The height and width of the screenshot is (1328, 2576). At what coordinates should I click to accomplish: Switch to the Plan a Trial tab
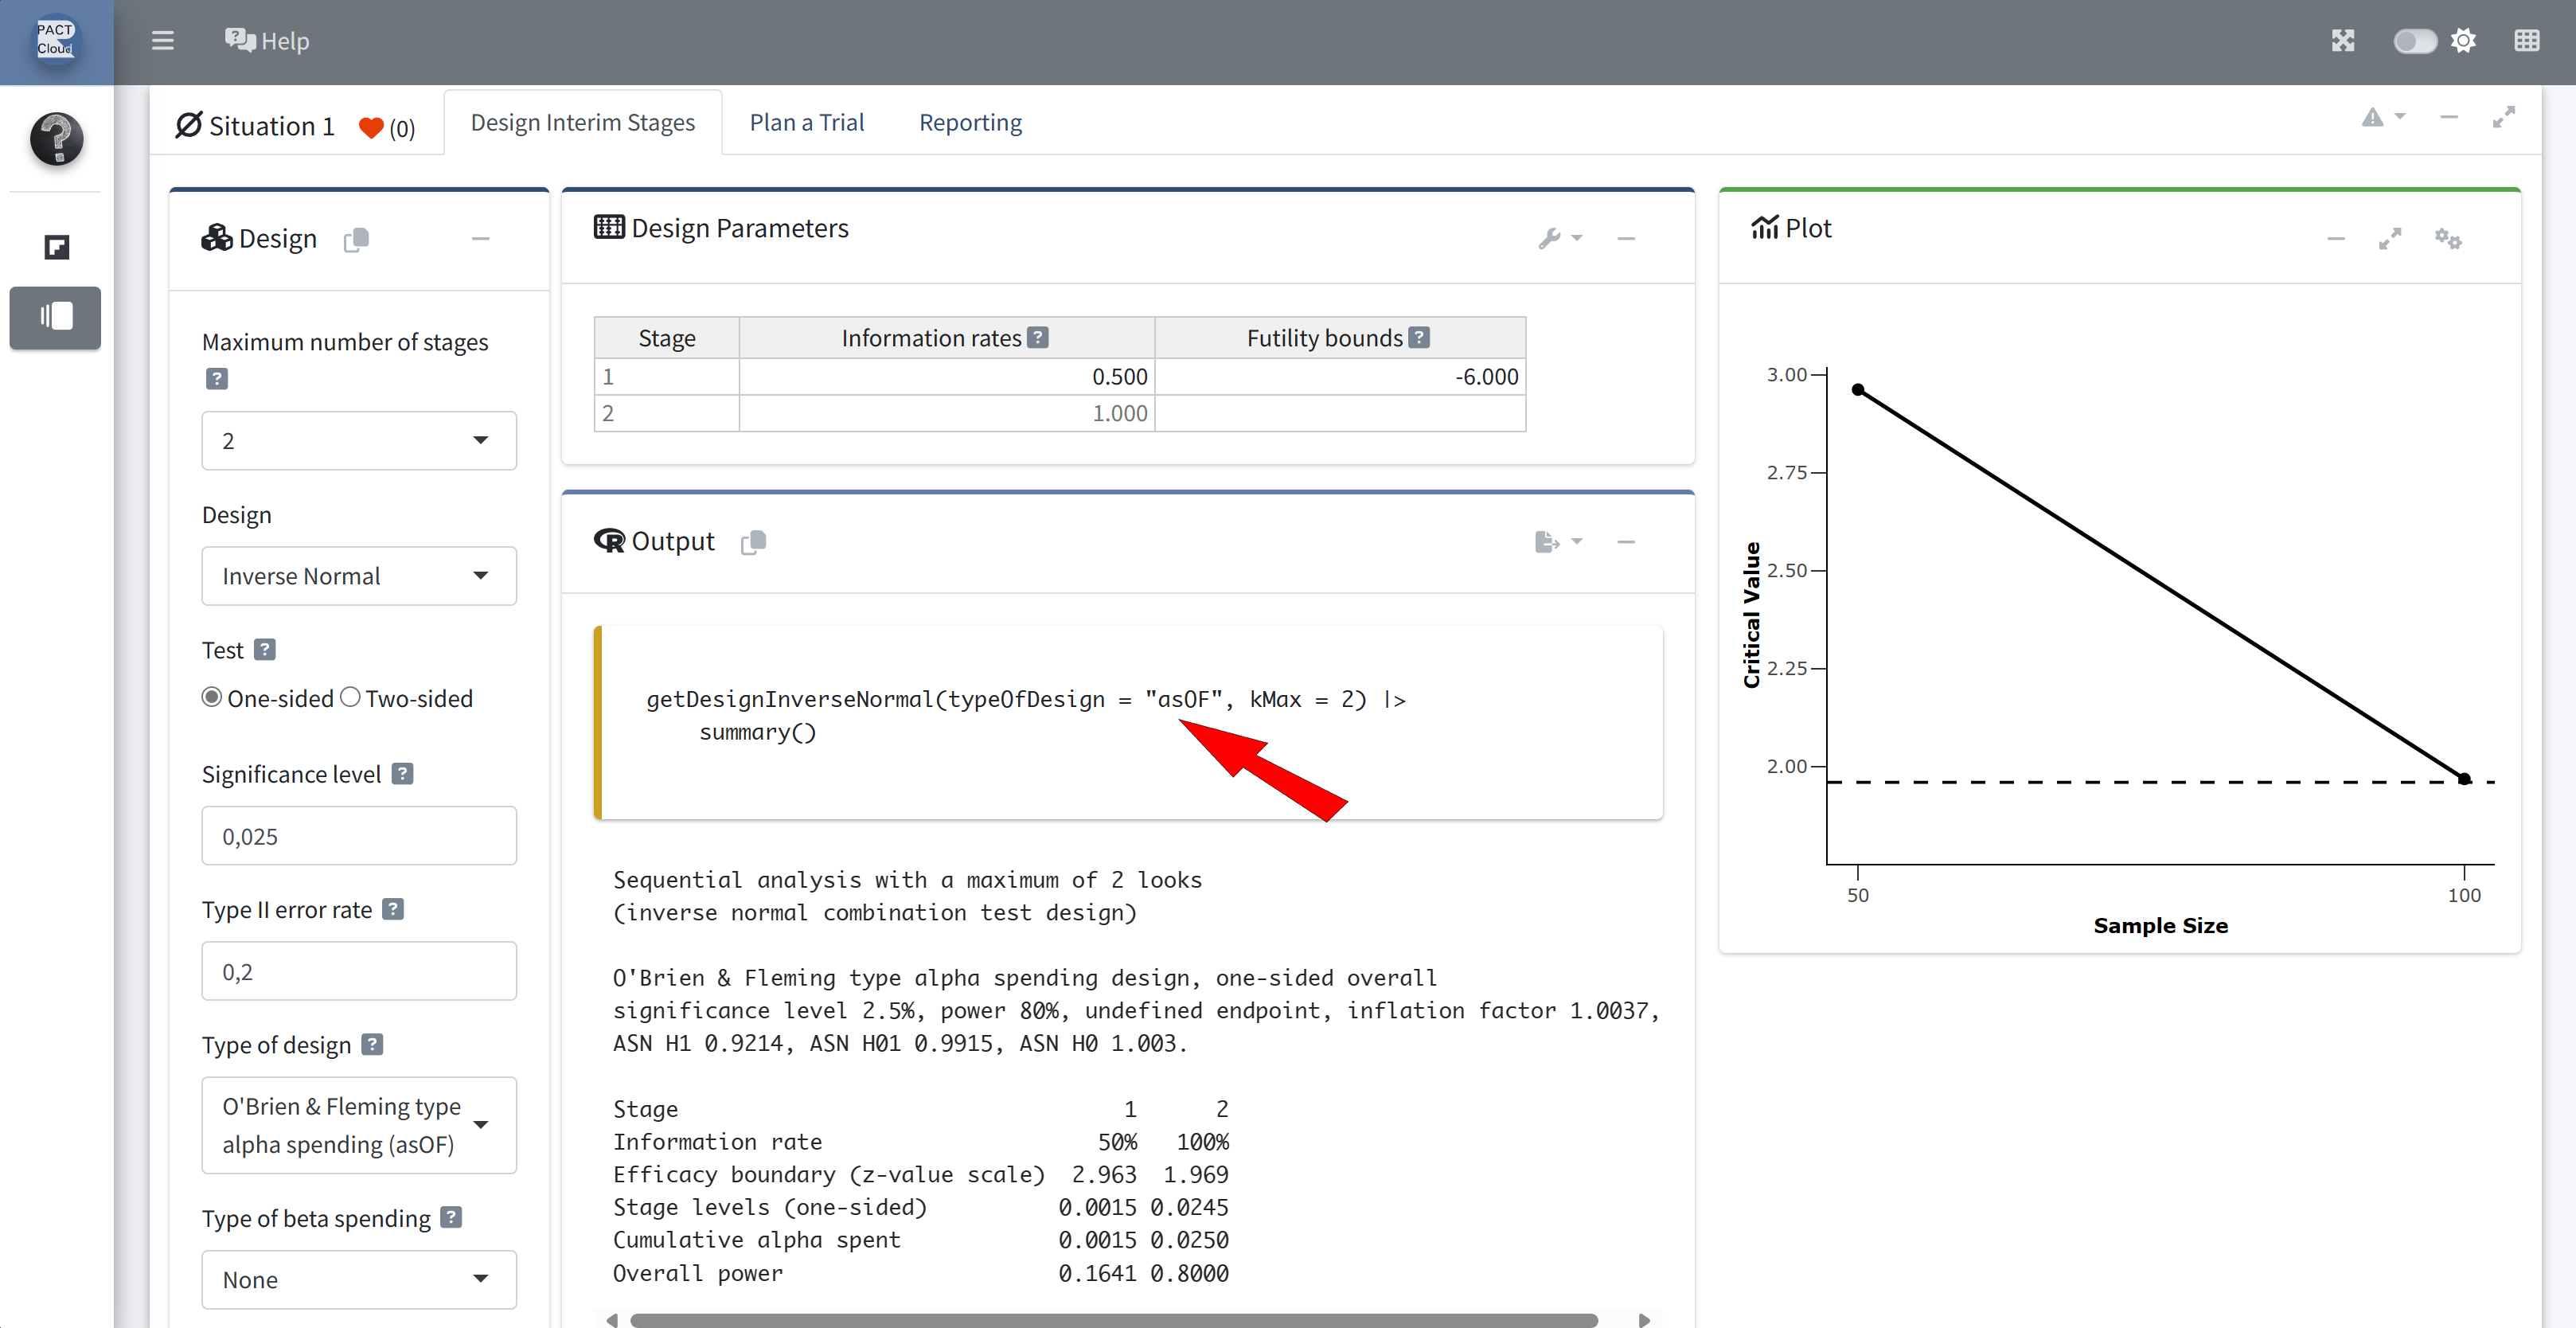806,122
